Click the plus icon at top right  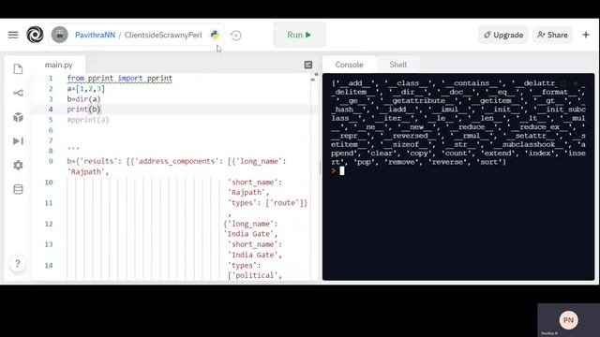[x=586, y=35]
